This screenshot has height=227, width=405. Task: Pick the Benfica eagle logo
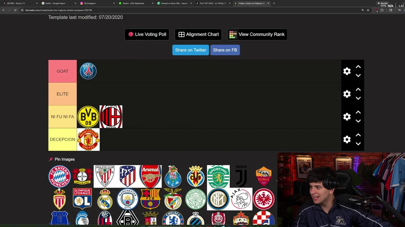click(x=173, y=199)
